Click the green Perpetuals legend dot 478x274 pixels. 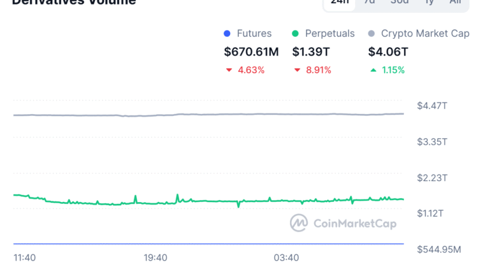[295, 34]
